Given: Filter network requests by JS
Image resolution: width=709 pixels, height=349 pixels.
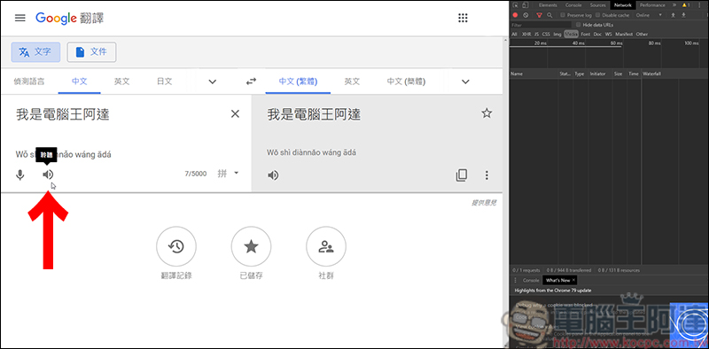Looking at the screenshot, I should pyautogui.click(x=536, y=34).
